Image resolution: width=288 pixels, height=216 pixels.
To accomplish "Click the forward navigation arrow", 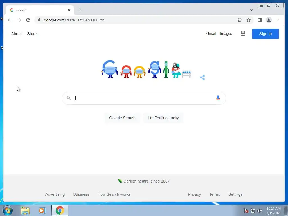I will click(x=19, y=20).
